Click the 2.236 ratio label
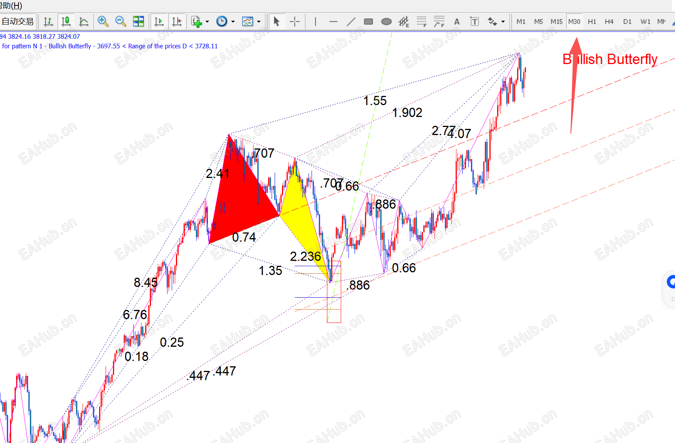Viewport: 675px width, 443px height. 305,256
